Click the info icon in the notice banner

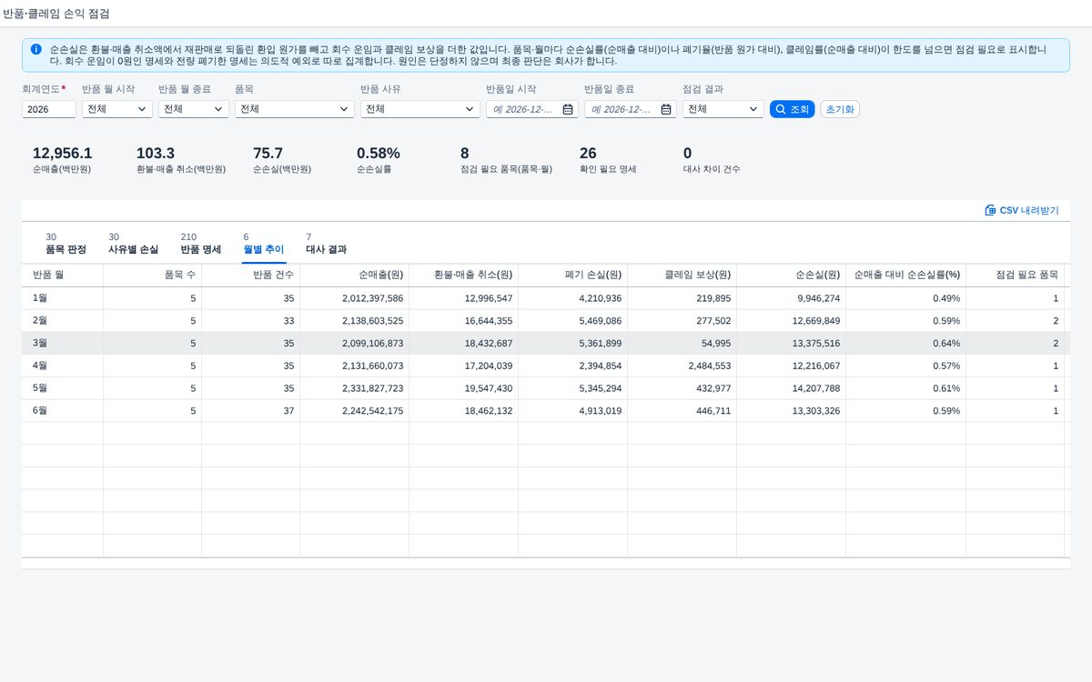(35, 49)
